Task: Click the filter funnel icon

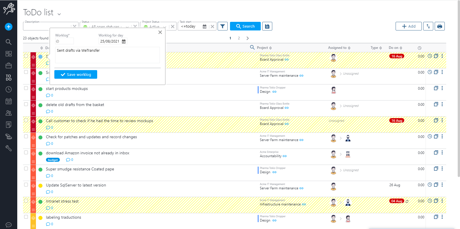Action: 223,26
